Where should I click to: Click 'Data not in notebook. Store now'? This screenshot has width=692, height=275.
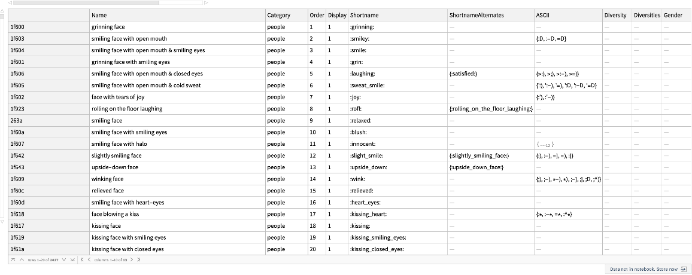click(644, 269)
